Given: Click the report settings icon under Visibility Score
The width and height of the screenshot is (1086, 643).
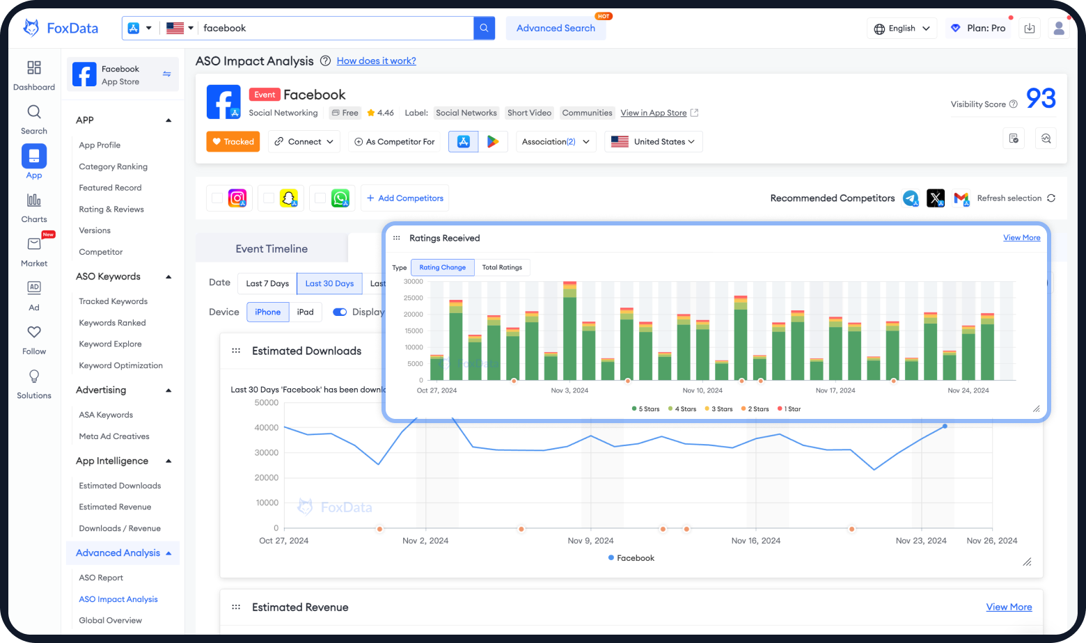Looking at the screenshot, I should (1014, 138).
